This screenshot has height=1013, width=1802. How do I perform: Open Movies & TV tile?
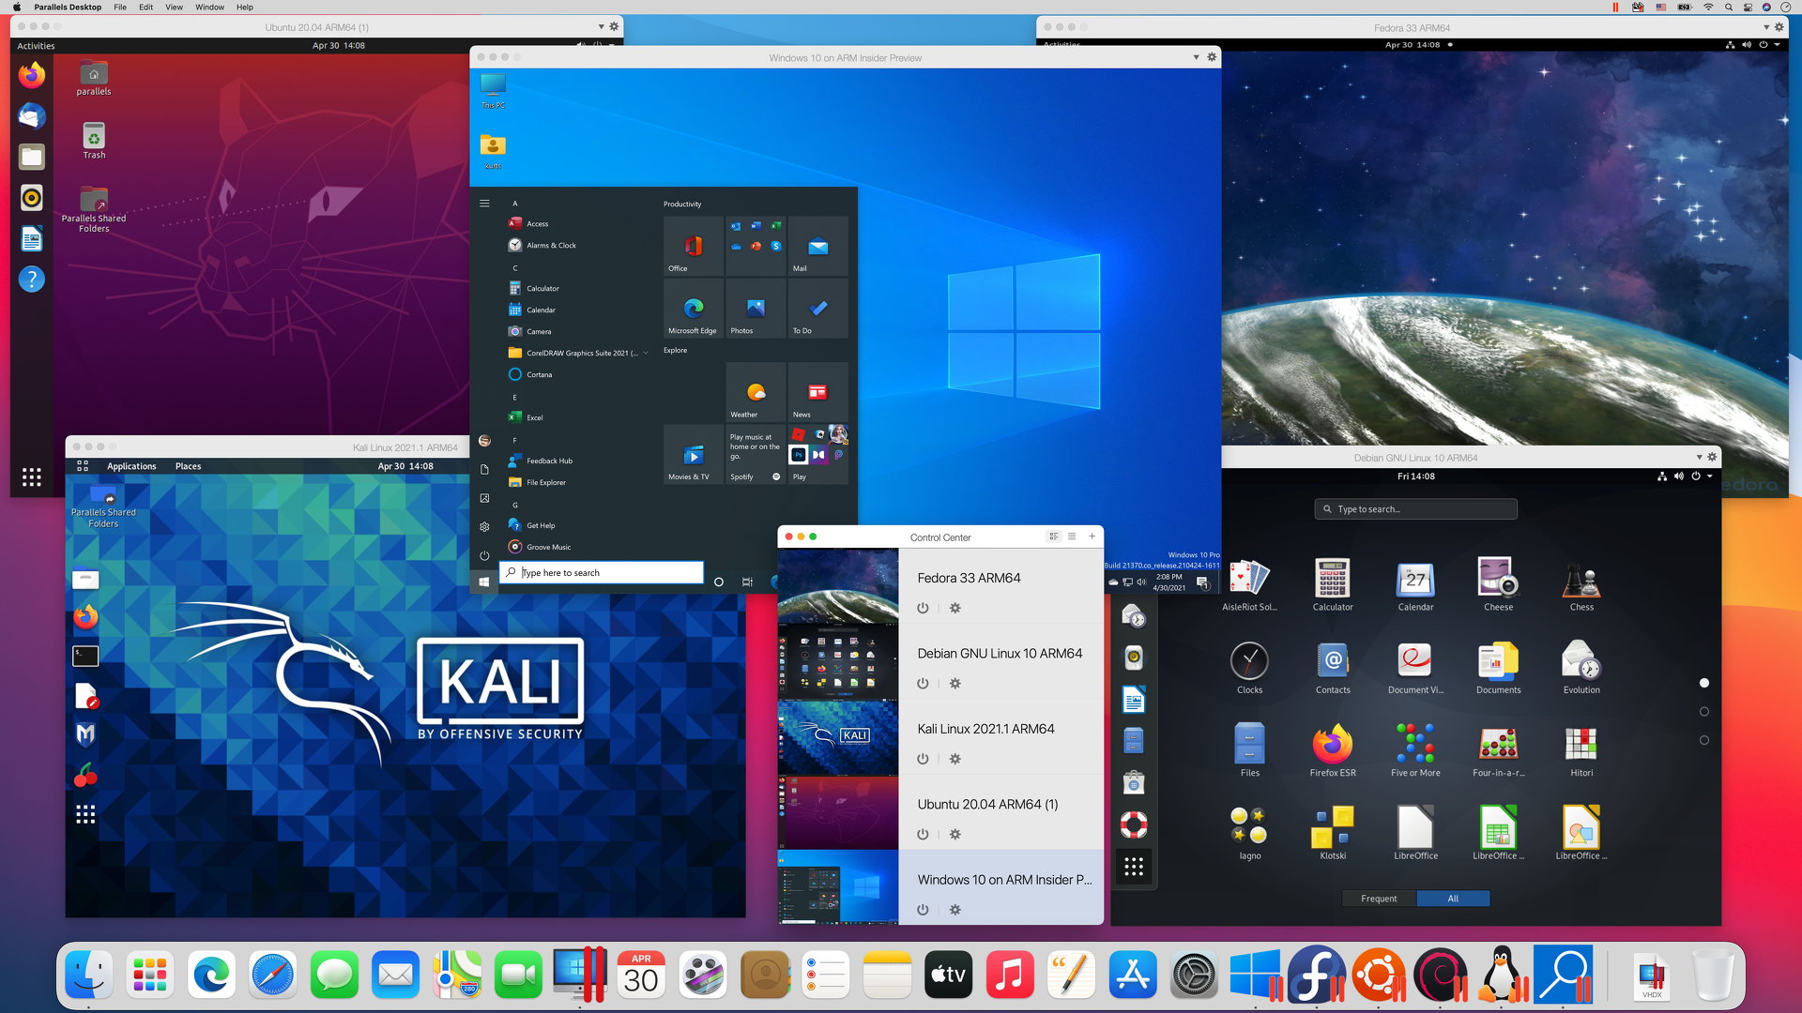coord(693,455)
